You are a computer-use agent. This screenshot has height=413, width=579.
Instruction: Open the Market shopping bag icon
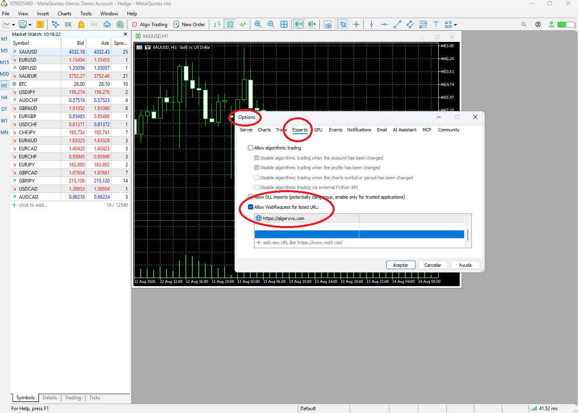[x=81, y=25]
